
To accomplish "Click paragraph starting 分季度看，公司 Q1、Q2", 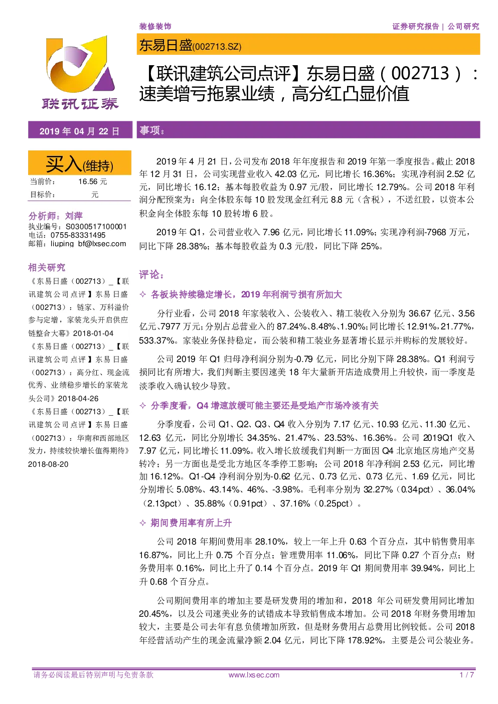I will 307,464.
